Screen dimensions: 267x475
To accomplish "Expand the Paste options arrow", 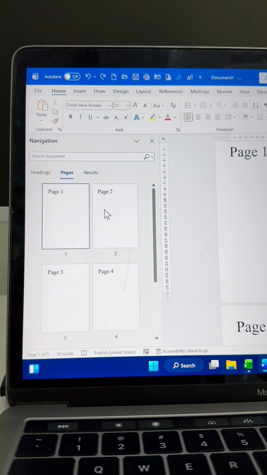I will [x=42, y=120].
